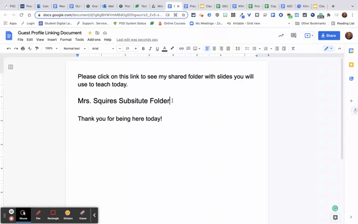Viewport: 358px width, 224px height.
Task: Select the Paint format tool
Action: coord(37,49)
